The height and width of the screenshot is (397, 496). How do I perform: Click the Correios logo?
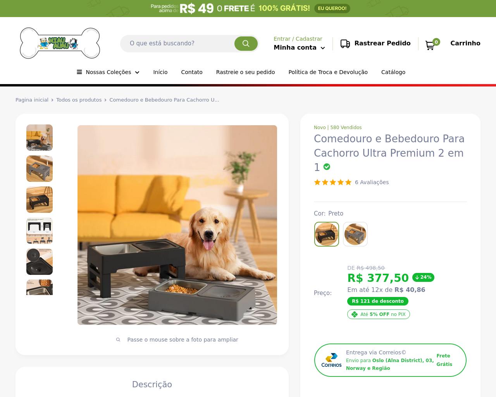pyautogui.click(x=332, y=360)
